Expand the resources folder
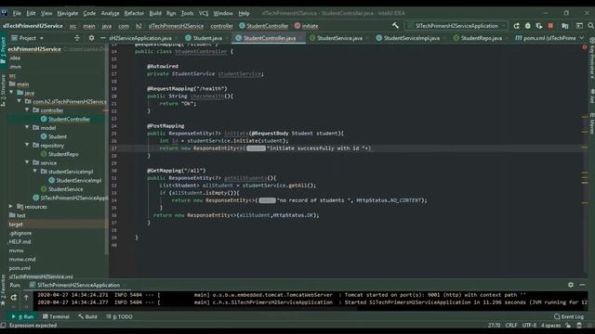The height and width of the screenshot is (334, 595). coord(11,206)
